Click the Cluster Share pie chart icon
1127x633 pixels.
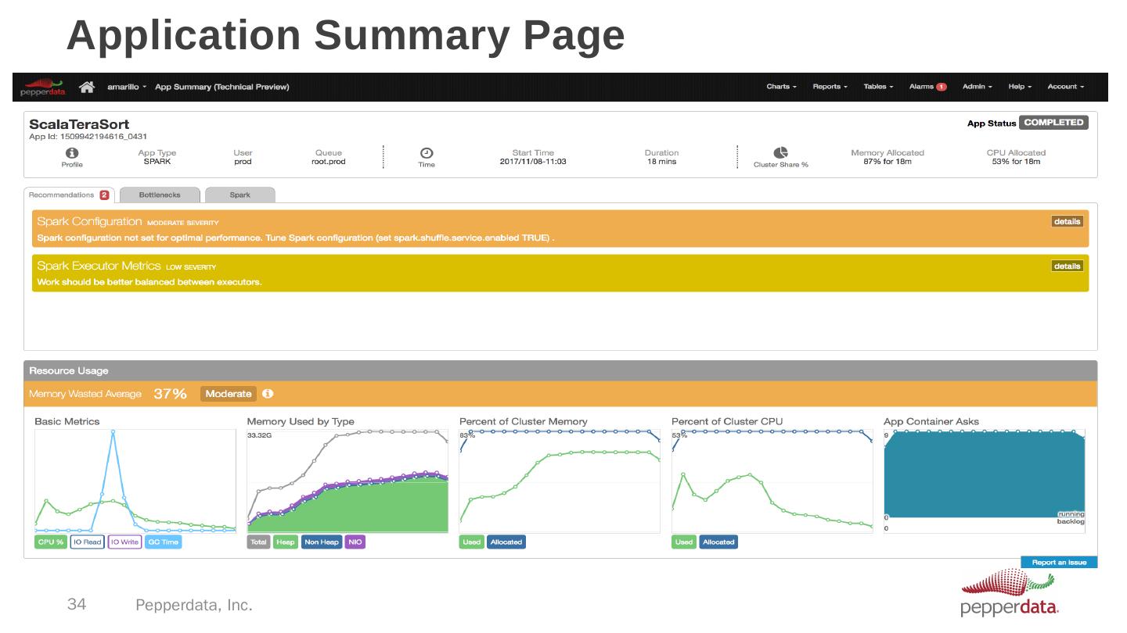[x=780, y=153]
